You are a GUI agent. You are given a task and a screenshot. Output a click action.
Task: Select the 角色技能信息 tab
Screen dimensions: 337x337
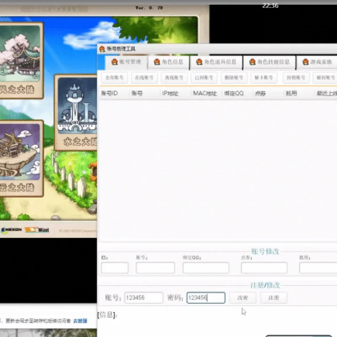pyautogui.click(x=269, y=62)
